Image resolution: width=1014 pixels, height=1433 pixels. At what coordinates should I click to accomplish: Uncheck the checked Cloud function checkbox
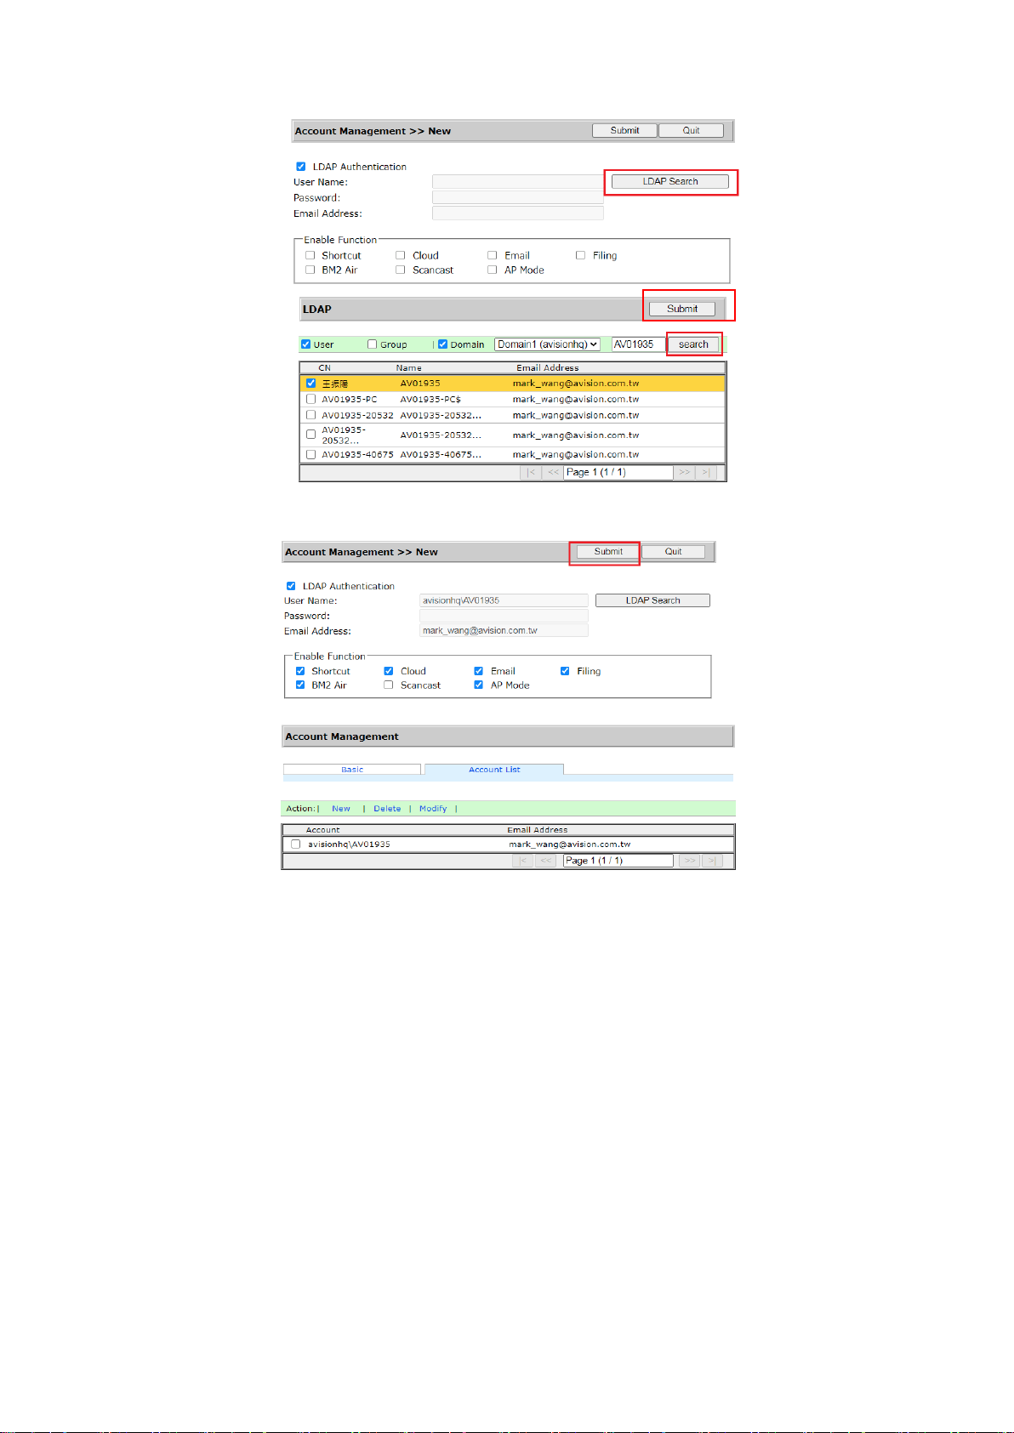click(x=389, y=671)
